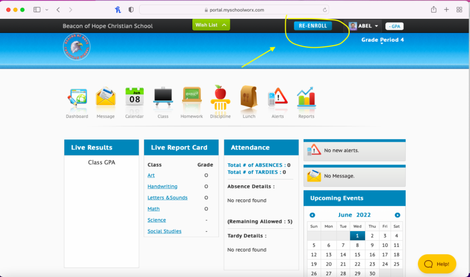
Task: Reload the page with the refresh icon
Action: click(325, 10)
